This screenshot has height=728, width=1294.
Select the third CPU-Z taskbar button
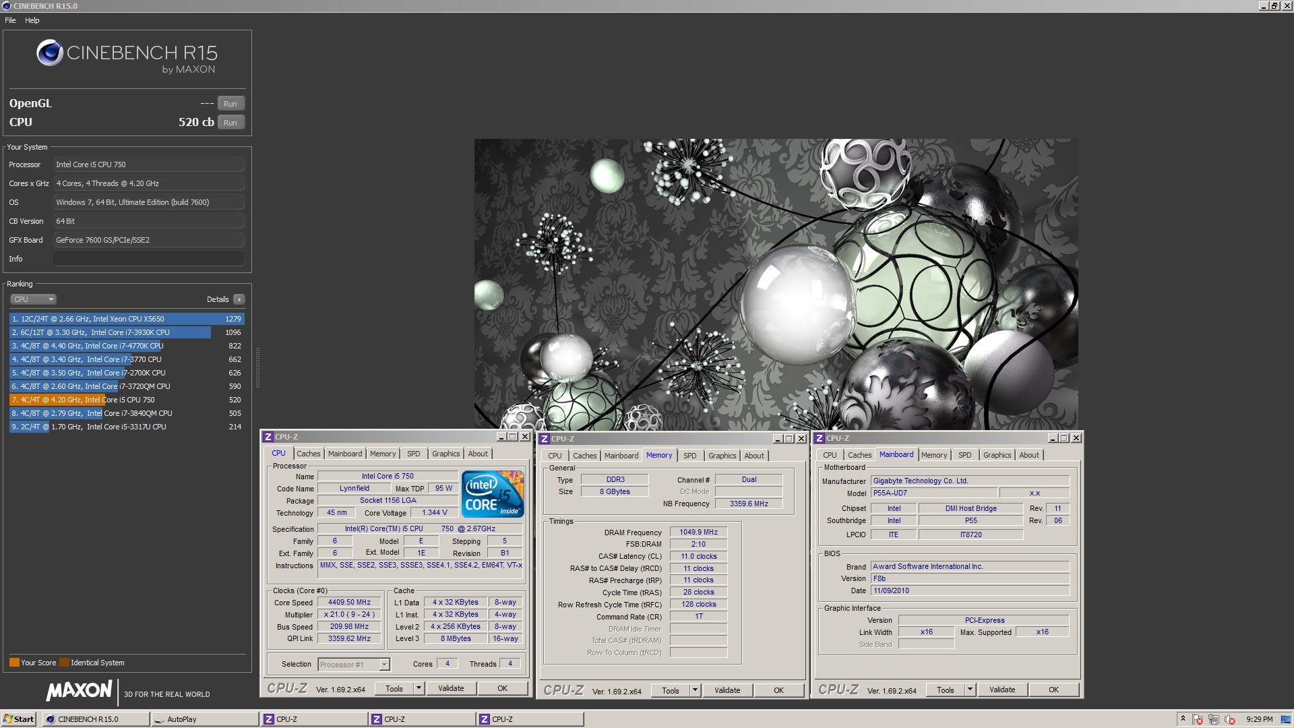tap(530, 719)
